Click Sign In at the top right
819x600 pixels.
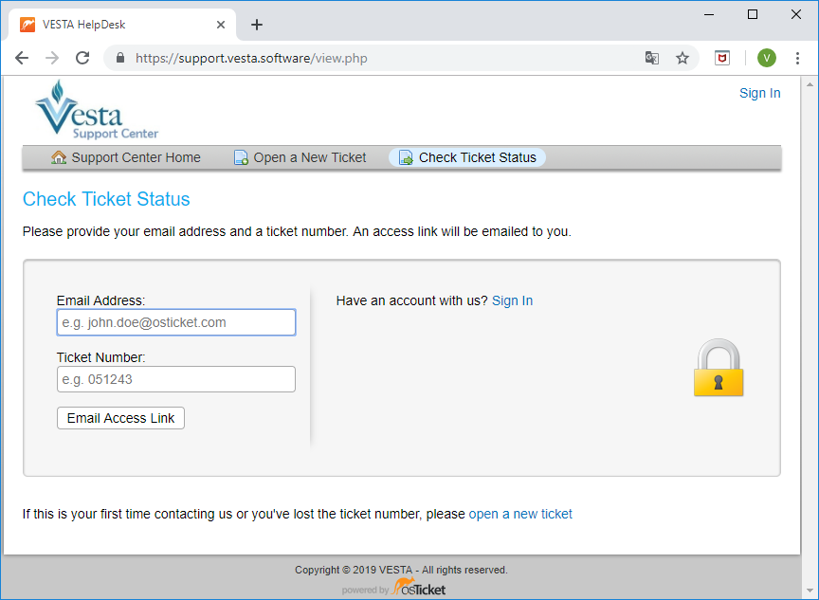pos(759,93)
